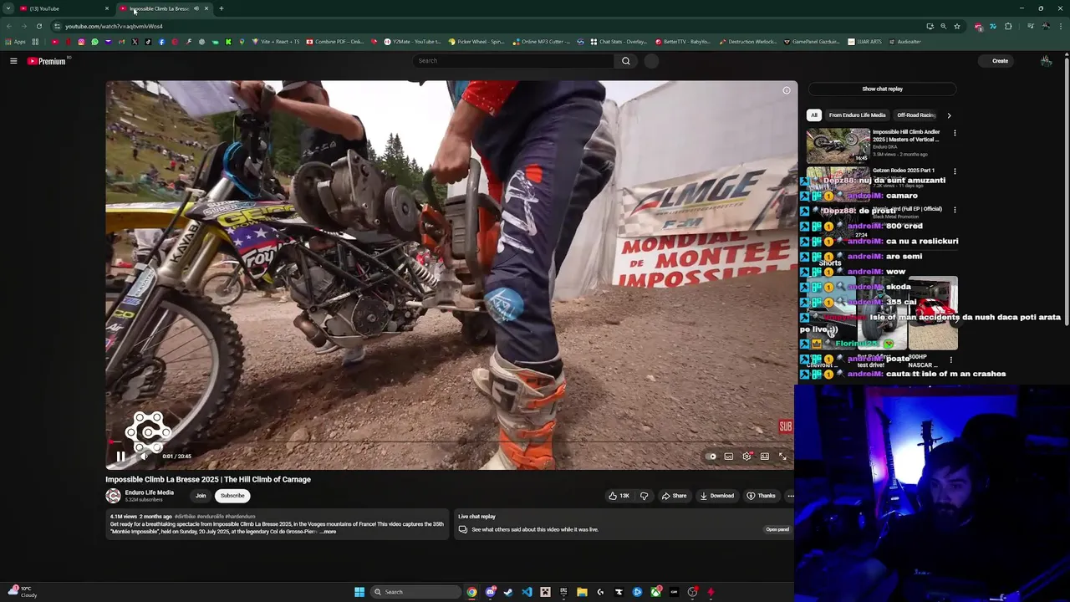
Task: Open the video title text
Action: [x=208, y=479]
